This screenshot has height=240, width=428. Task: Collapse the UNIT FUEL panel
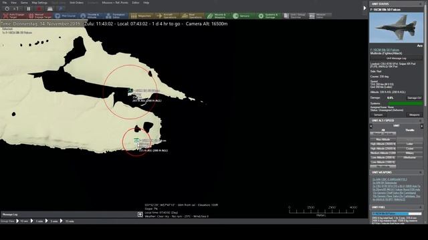click(421, 207)
